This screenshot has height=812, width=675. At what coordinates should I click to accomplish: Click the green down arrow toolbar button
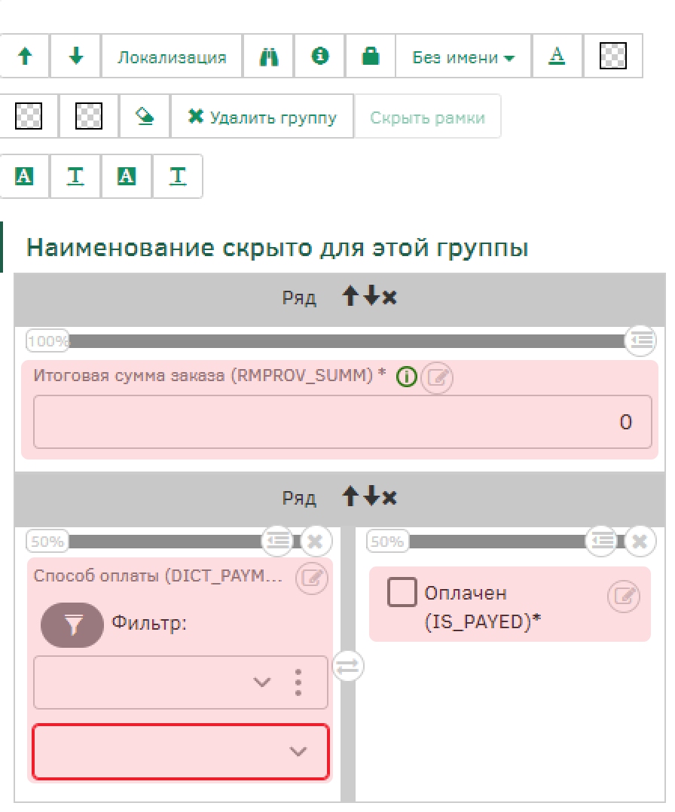point(75,56)
